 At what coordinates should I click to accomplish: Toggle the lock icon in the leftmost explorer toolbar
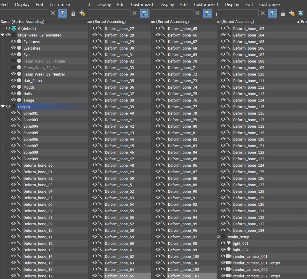tap(73, 13)
